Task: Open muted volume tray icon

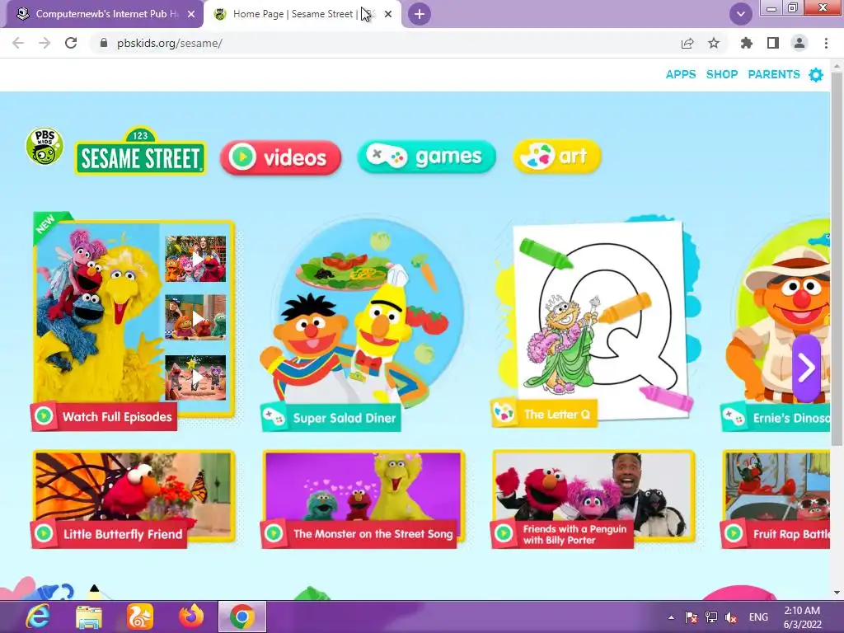Action: click(x=731, y=617)
